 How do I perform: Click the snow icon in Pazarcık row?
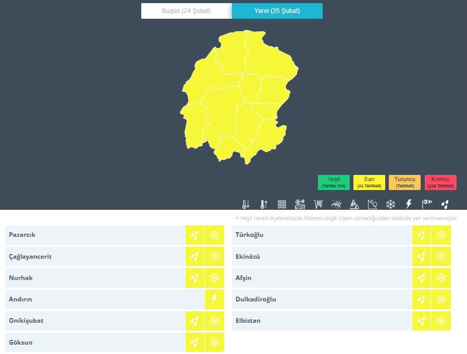click(x=214, y=235)
